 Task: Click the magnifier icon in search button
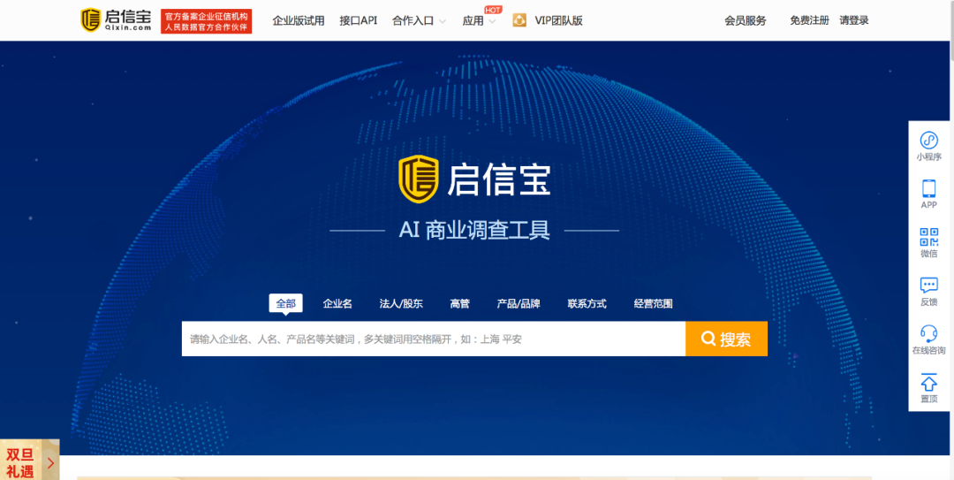pyautogui.click(x=708, y=339)
